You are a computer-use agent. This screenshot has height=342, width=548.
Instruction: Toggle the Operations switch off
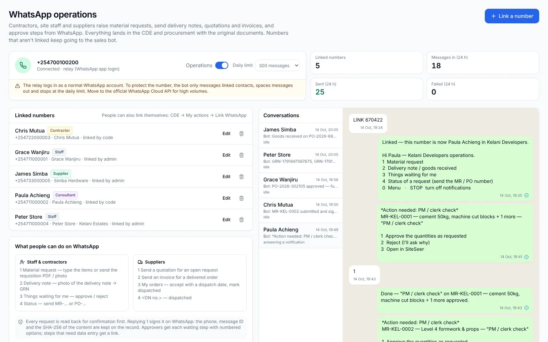pos(222,65)
